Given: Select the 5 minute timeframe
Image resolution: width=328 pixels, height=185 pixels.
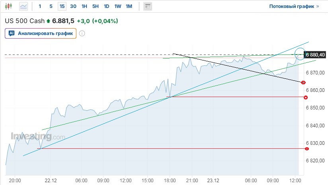Looking at the screenshot, I should point(51,6).
